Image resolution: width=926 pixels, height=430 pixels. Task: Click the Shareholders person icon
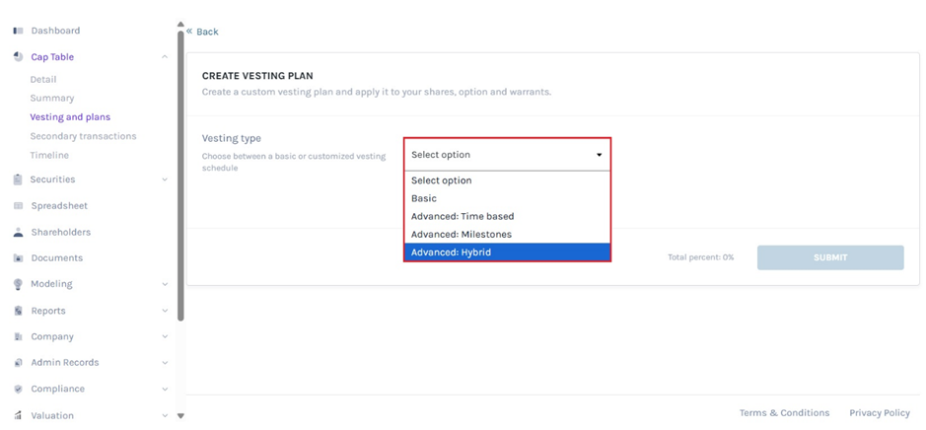click(18, 233)
